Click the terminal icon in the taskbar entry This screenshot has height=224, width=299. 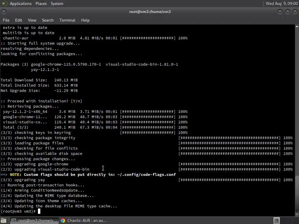click(x=14, y=220)
